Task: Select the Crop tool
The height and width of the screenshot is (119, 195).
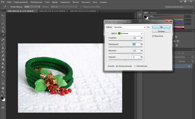Action: tap(3, 31)
